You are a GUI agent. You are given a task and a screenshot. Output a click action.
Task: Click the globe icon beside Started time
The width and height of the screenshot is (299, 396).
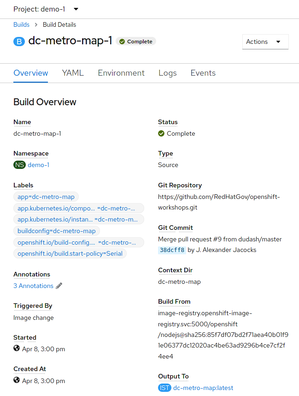(x=17, y=348)
